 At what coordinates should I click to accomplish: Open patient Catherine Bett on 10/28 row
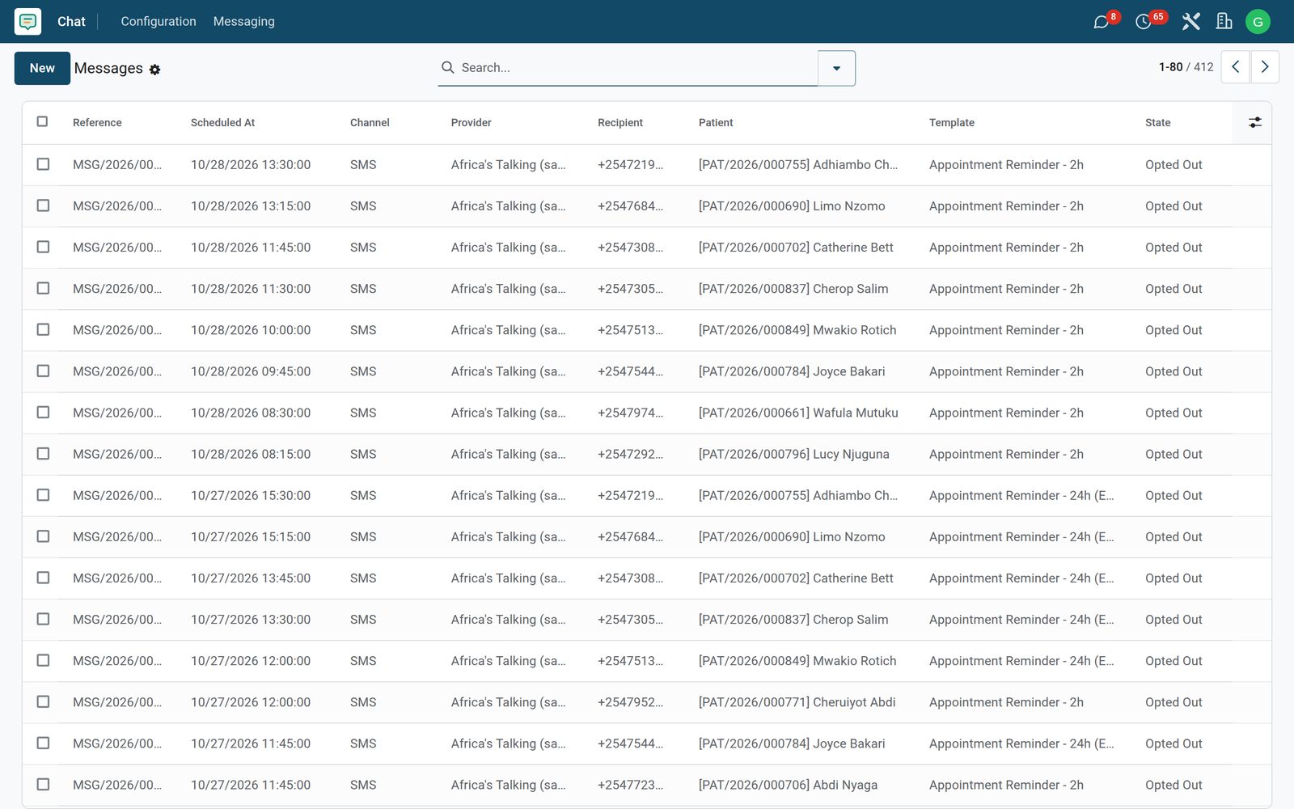point(796,248)
